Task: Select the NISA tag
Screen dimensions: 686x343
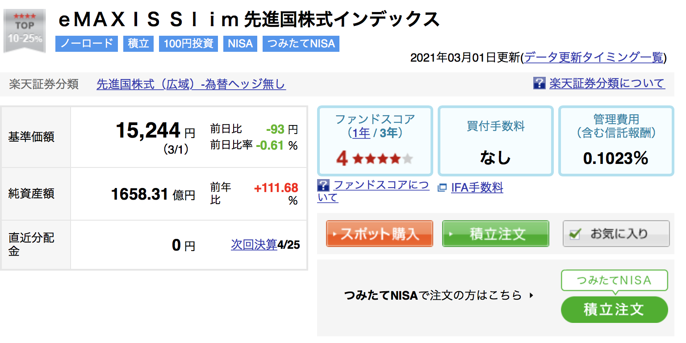Action: 240,44
